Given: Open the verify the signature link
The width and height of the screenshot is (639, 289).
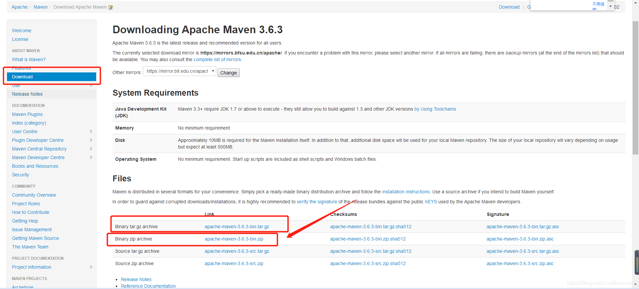Looking at the screenshot, I should pyautogui.click(x=317, y=202).
